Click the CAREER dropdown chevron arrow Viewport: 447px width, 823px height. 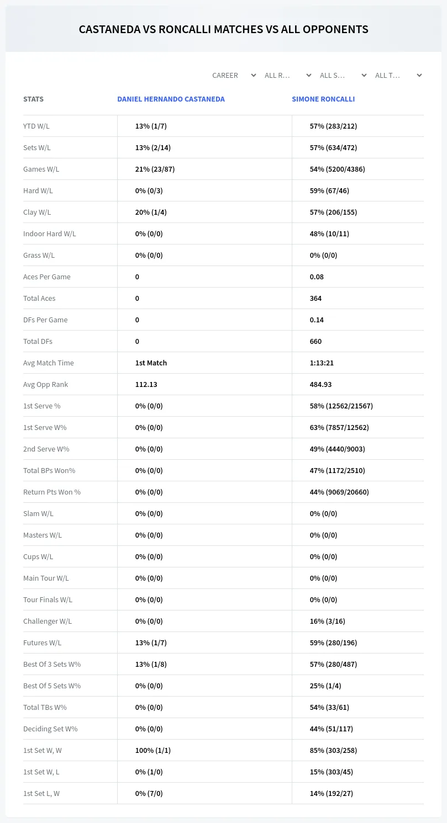pos(254,75)
